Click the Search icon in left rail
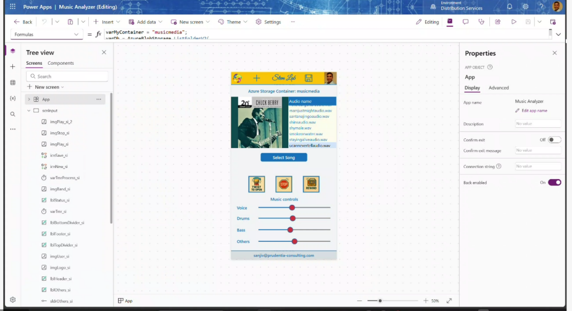The height and width of the screenshot is (311, 572). [13, 114]
